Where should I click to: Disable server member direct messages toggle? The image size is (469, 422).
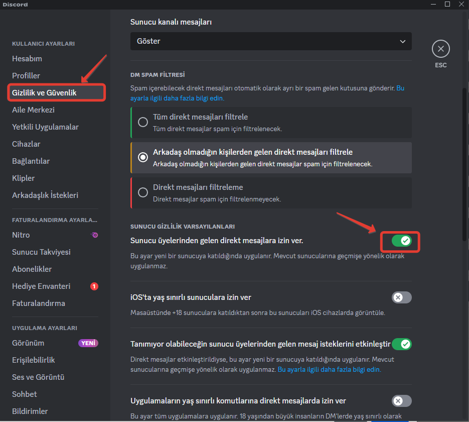pos(400,242)
